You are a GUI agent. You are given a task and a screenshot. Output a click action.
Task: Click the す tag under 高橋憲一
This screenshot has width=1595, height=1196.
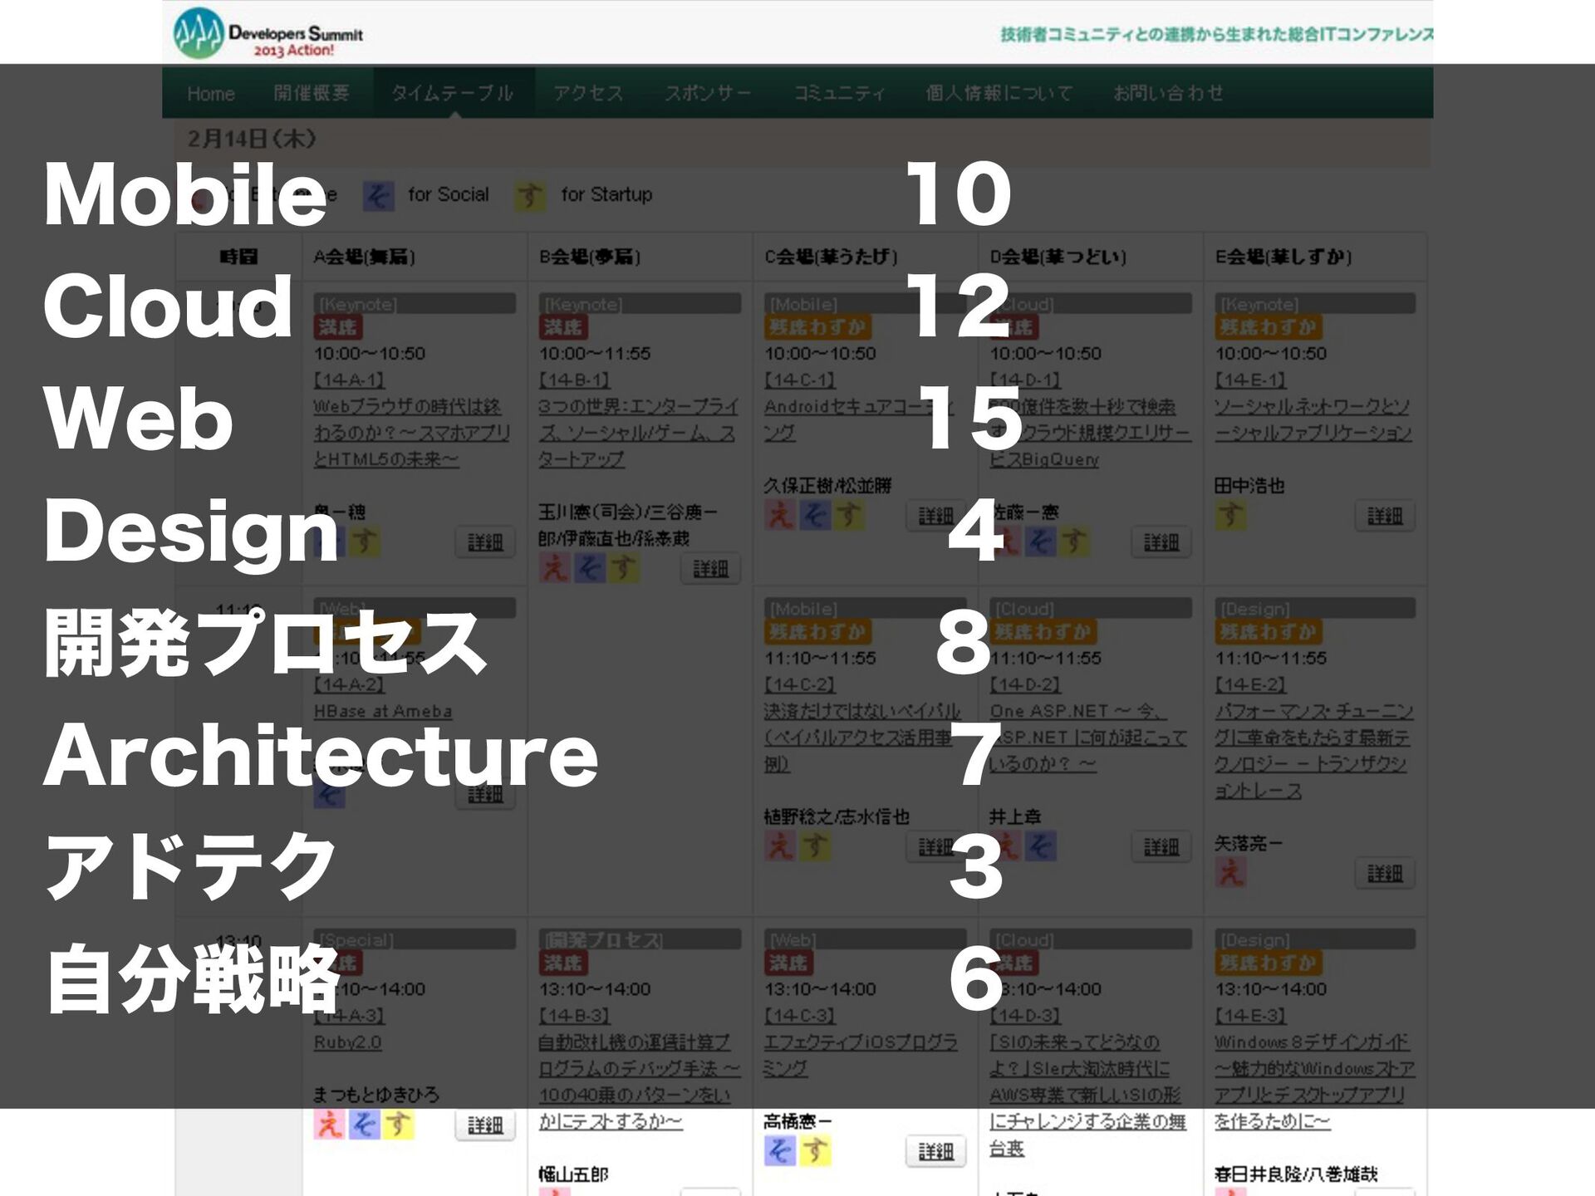click(x=814, y=1151)
